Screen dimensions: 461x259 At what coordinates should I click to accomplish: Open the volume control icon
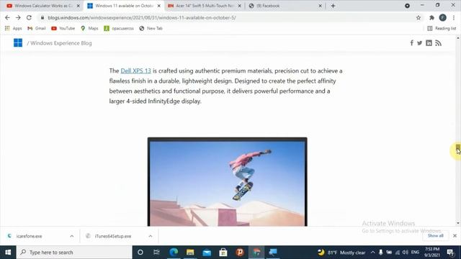[406, 253]
